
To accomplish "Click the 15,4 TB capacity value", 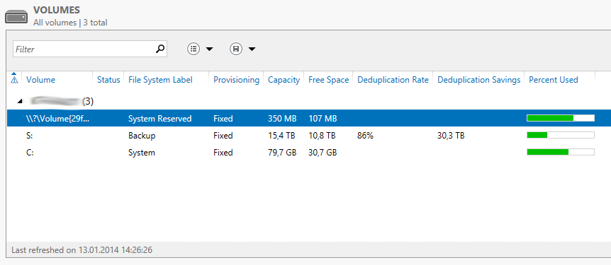I will [x=281, y=136].
